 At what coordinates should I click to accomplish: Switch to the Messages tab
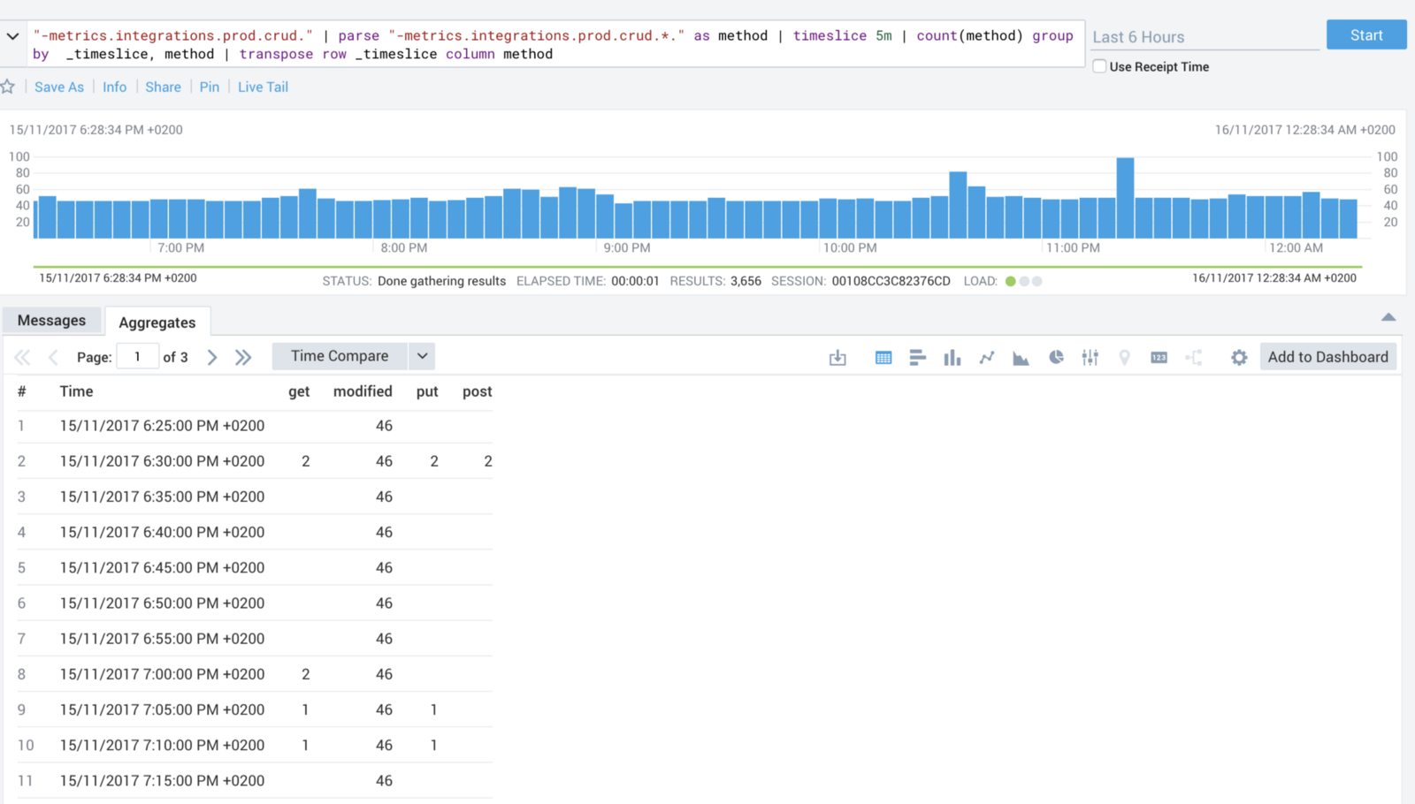click(x=51, y=321)
